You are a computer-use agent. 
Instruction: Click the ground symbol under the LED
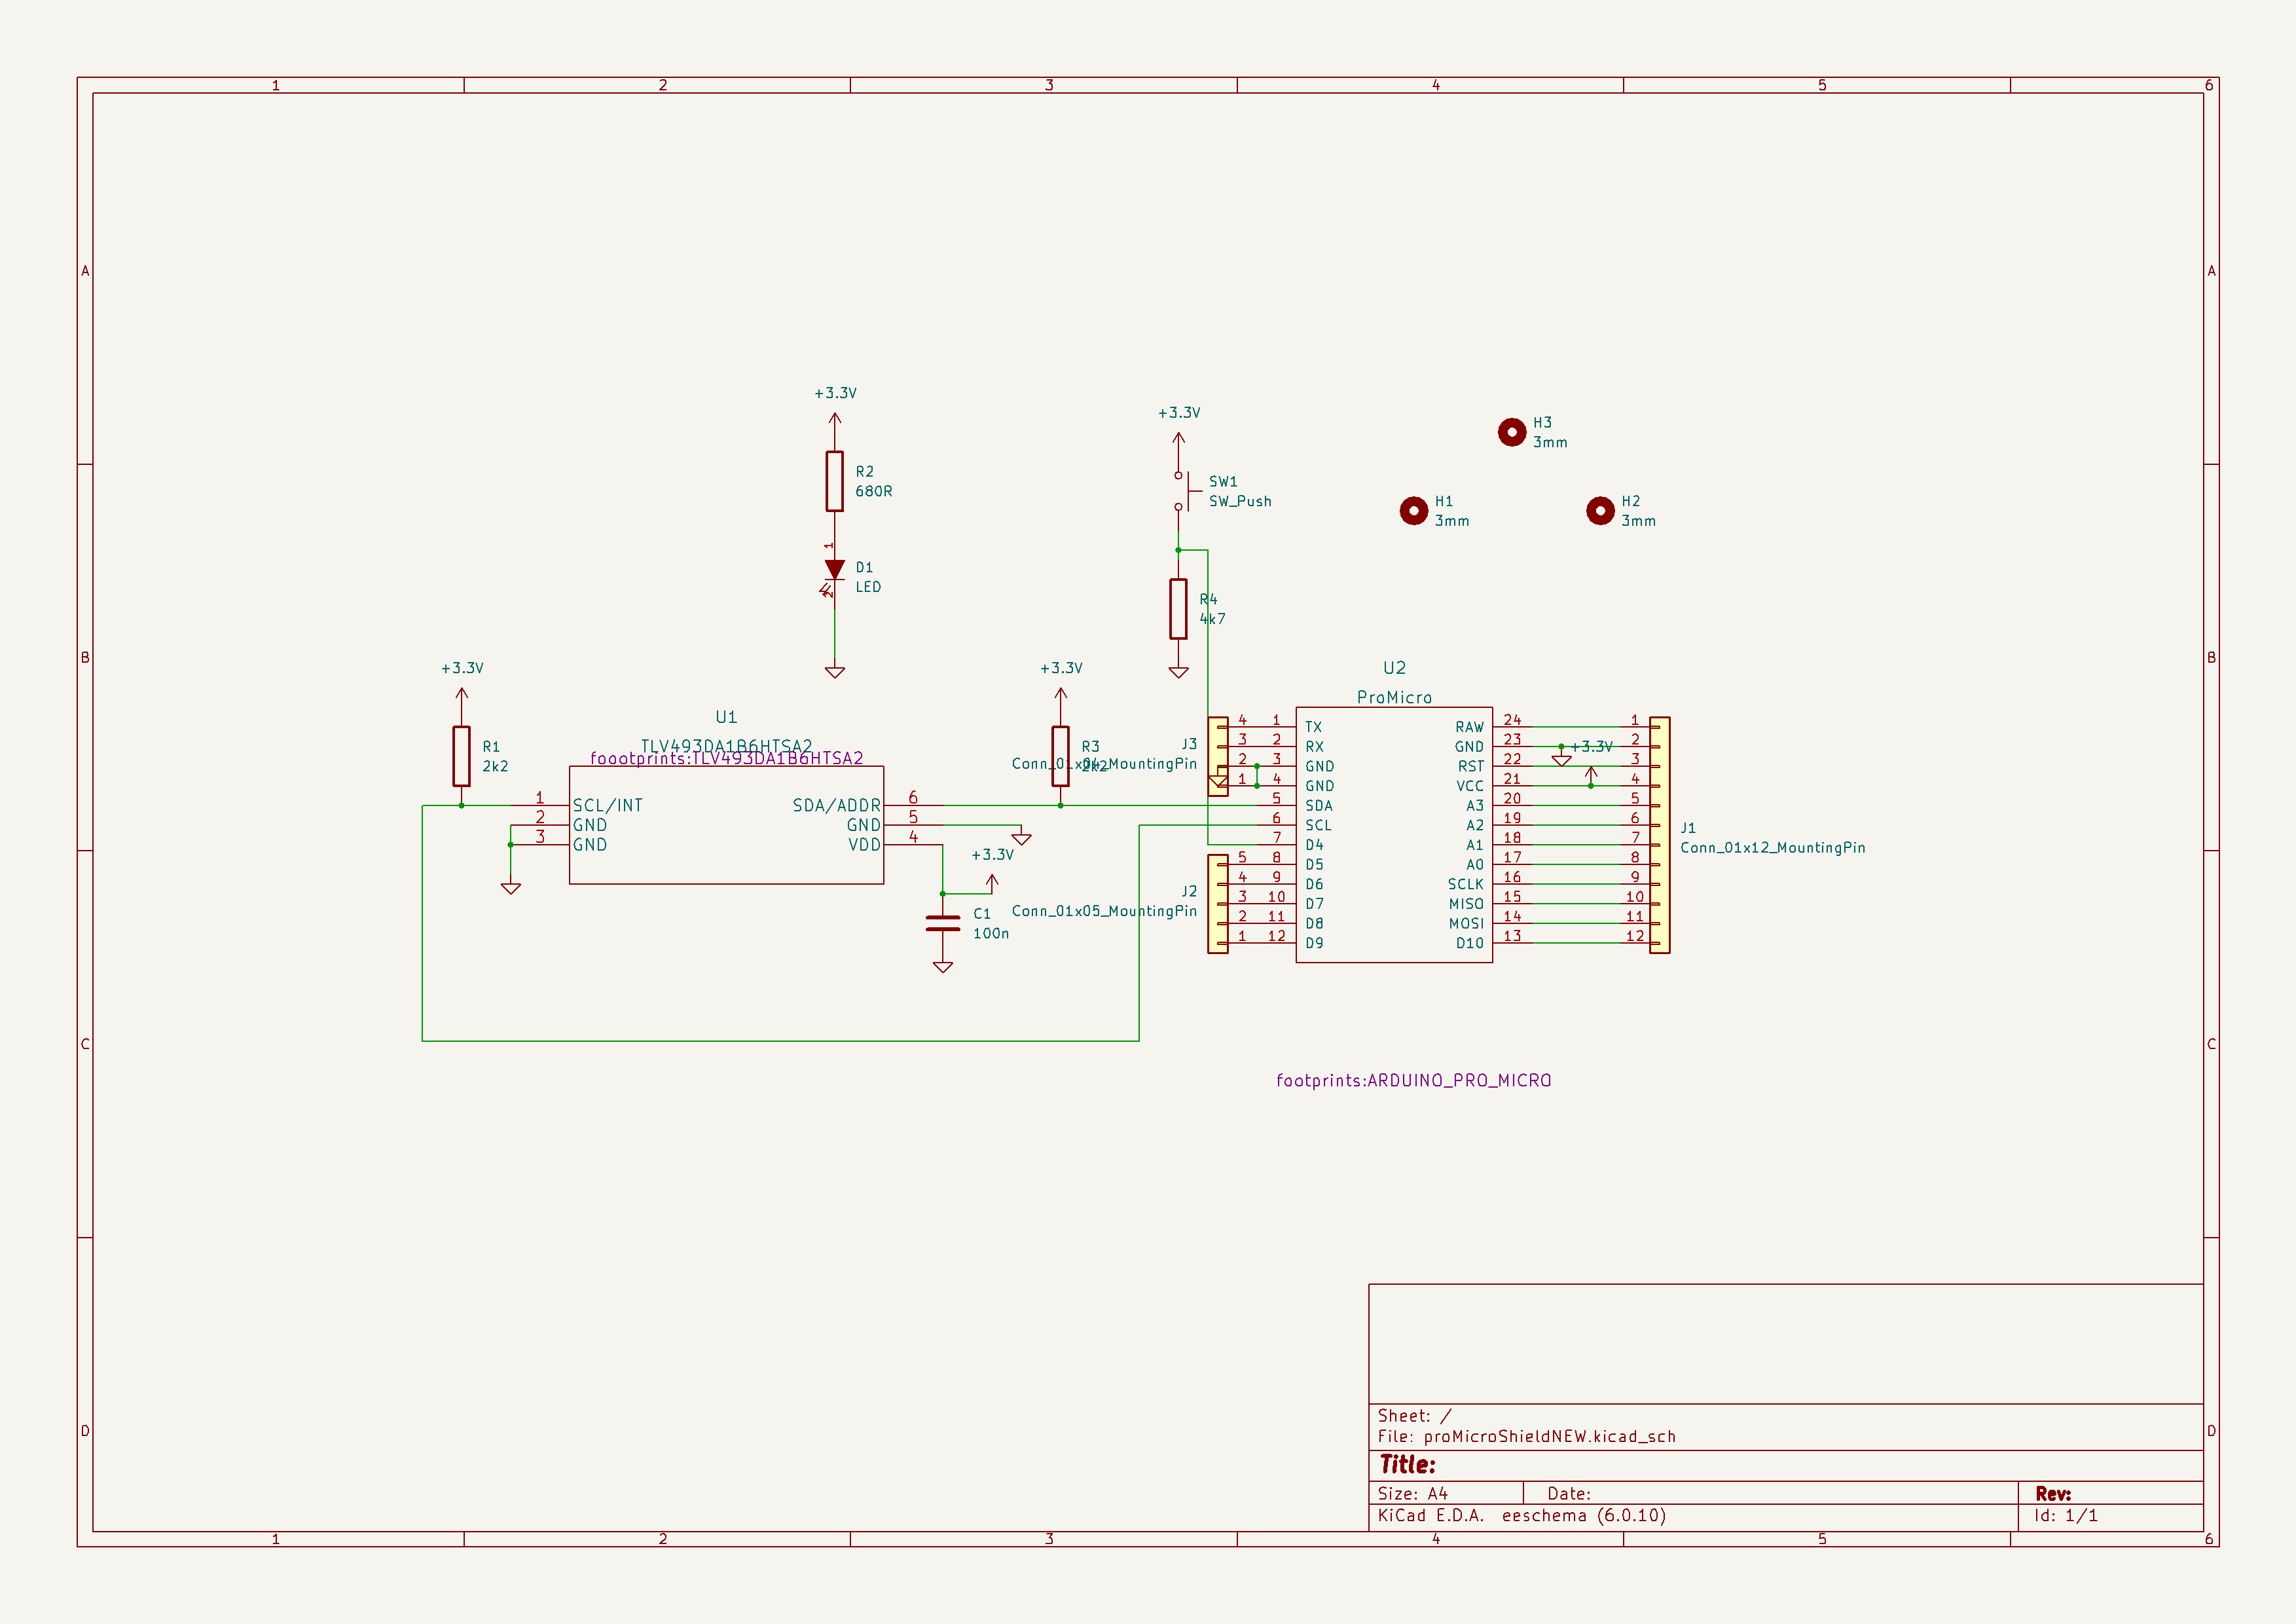coord(834,672)
